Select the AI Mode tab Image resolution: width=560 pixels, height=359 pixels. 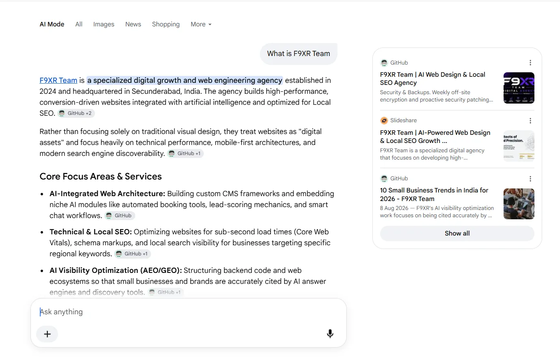tap(52, 24)
